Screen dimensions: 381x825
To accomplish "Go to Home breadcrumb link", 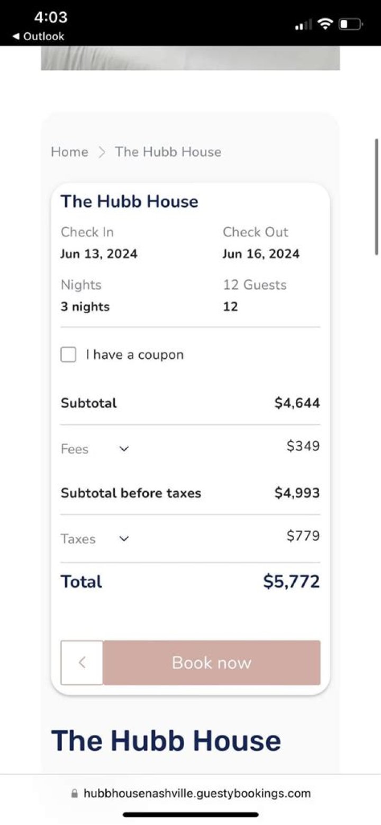I will pyautogui.click(x=69, y=152).
